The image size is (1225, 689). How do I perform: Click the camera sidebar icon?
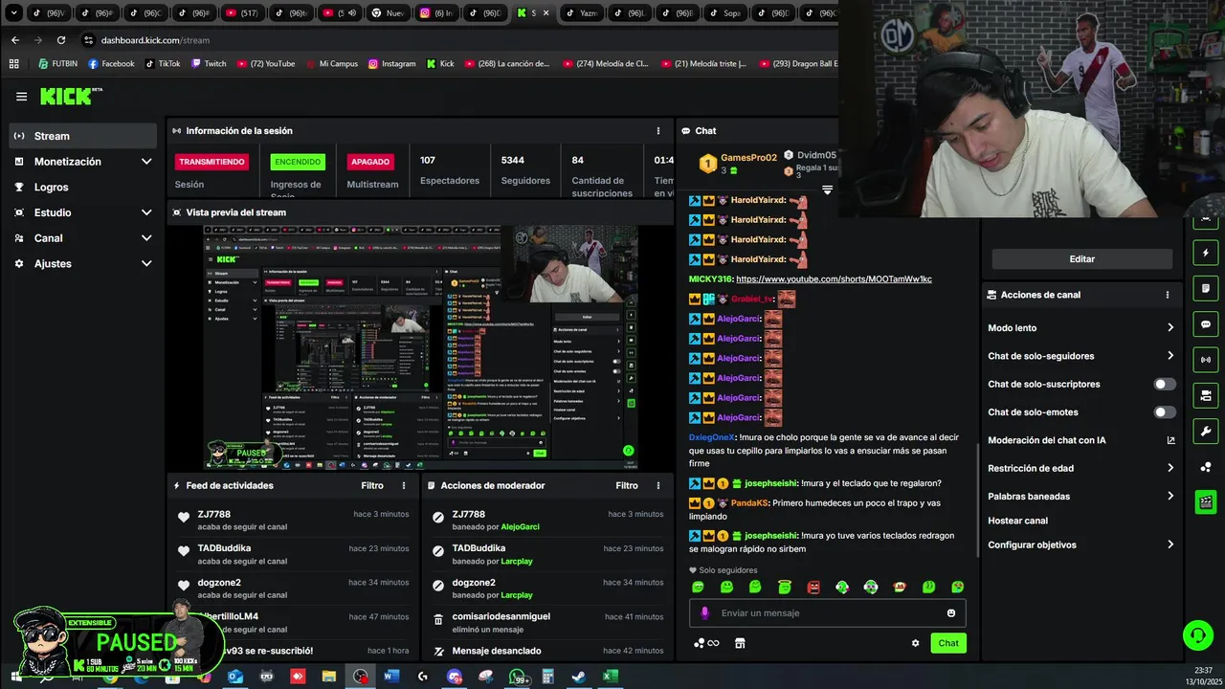[x=1206, y=395]
